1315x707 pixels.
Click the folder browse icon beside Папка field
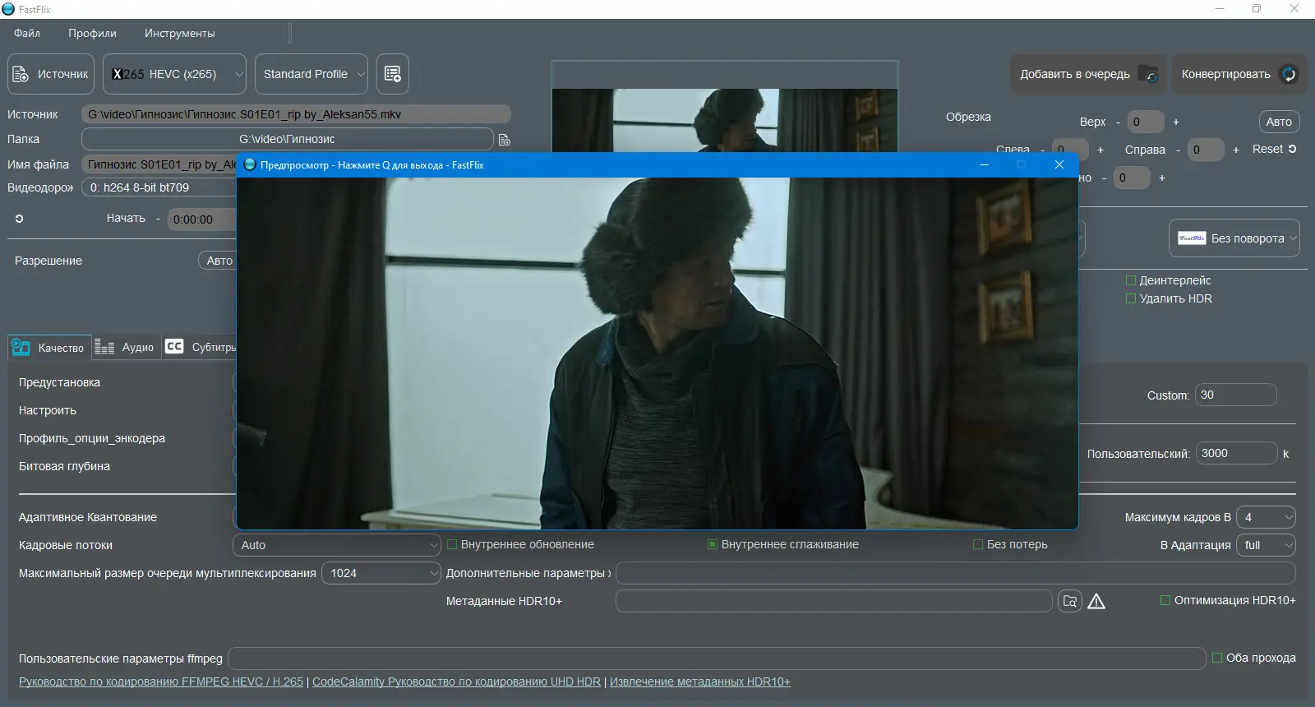[x=505, y=140]
